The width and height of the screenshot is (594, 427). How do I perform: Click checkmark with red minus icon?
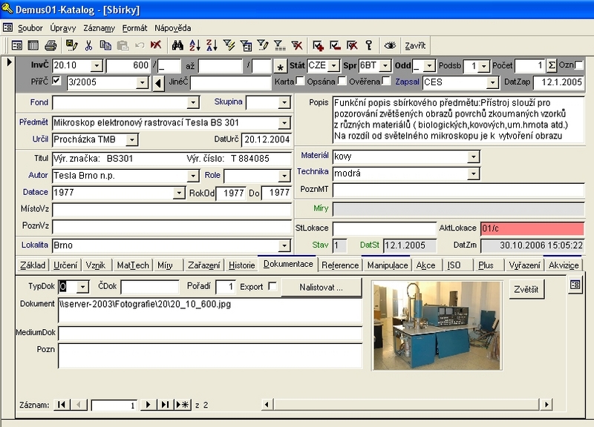point(336,46)
